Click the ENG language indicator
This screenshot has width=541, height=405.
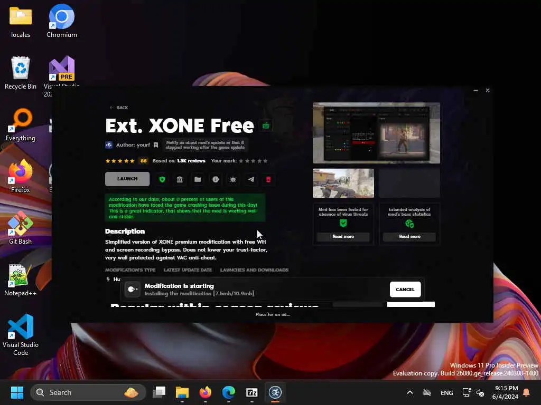tap(447, 392)
